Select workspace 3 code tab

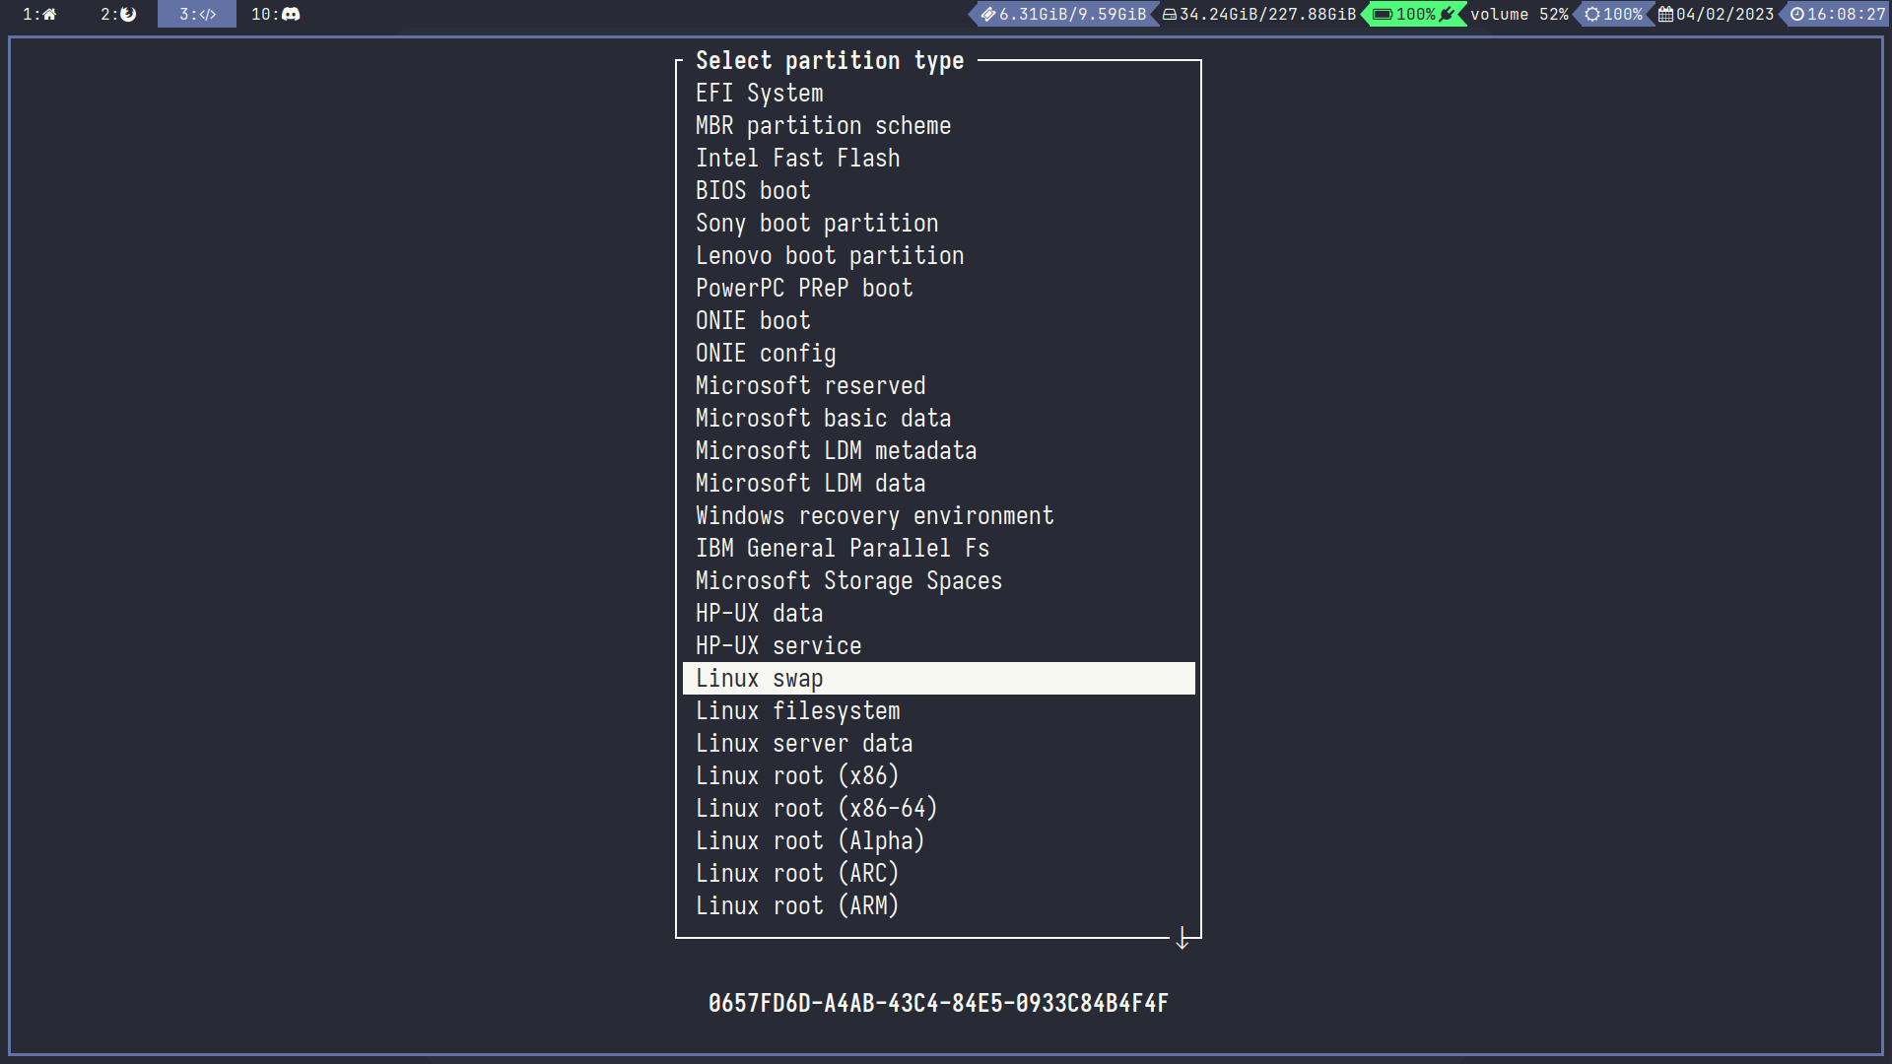point(197,14)
